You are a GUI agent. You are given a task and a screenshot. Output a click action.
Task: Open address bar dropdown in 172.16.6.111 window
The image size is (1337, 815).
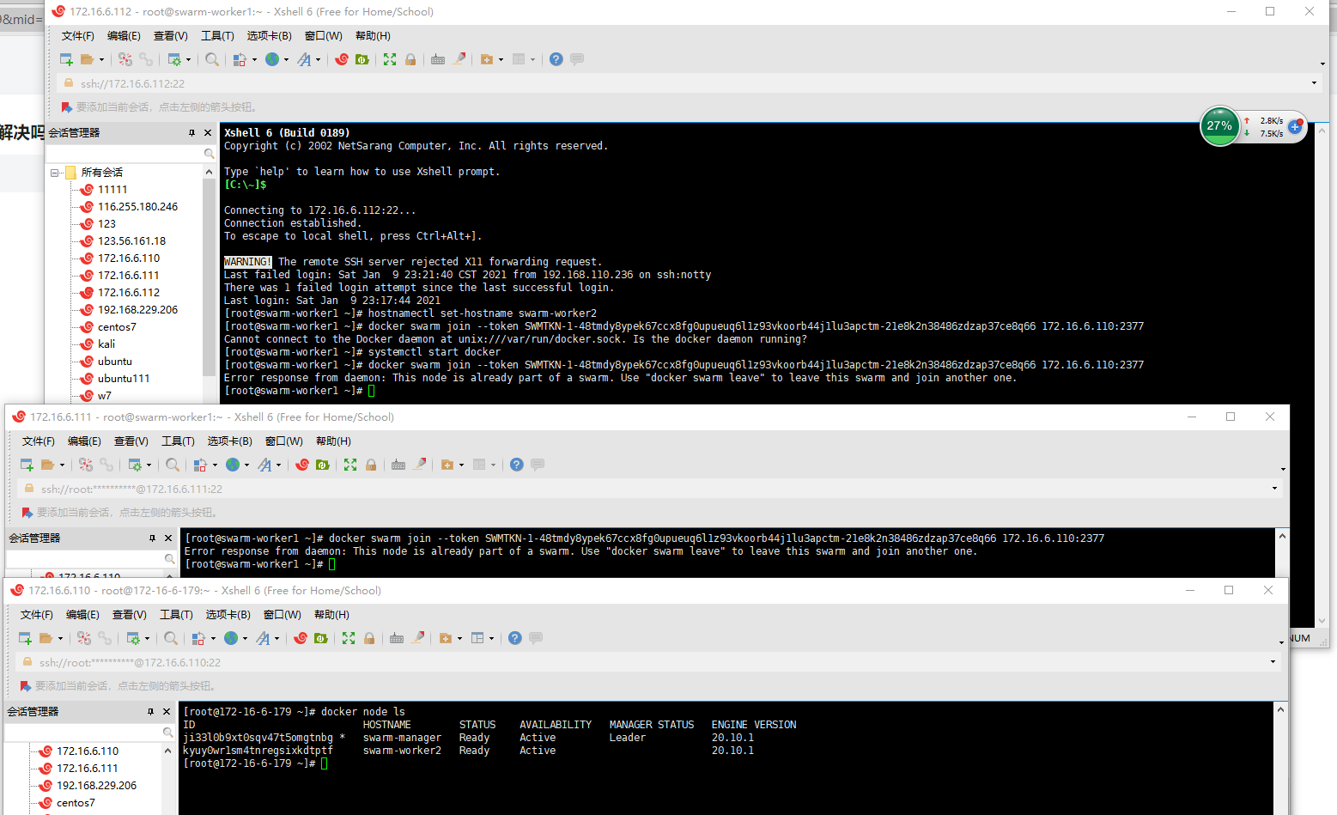pyautogui.click(x=1274, y=489)
